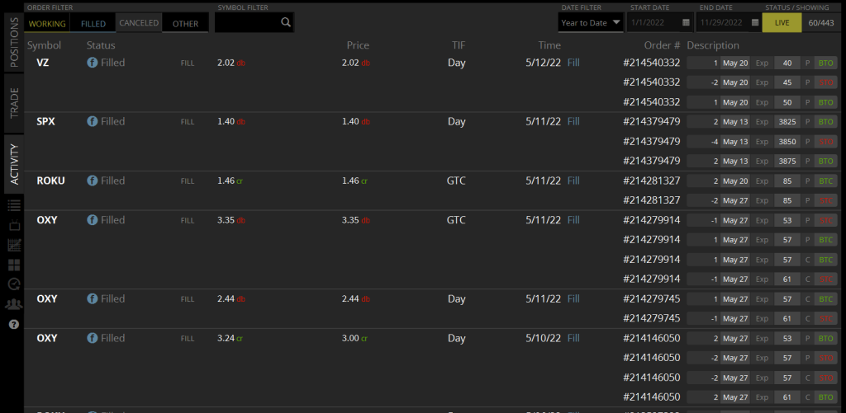Viewport: 846px width, 413px height.
Task: Open the chart grid icon in the sidebar
Action: pos(13,245)
